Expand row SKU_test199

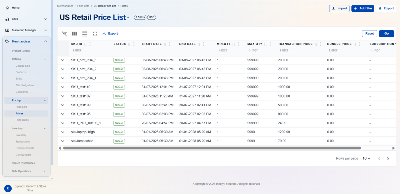click(x=63, y=105)
